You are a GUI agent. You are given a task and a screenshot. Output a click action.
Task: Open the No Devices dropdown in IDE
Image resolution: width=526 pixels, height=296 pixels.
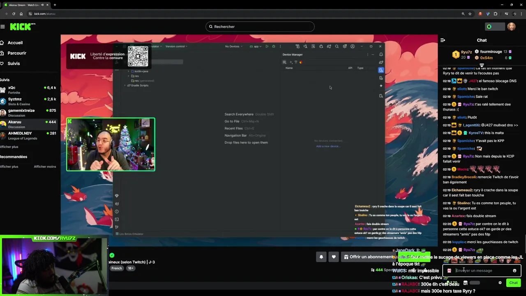(x=233, y=46)
